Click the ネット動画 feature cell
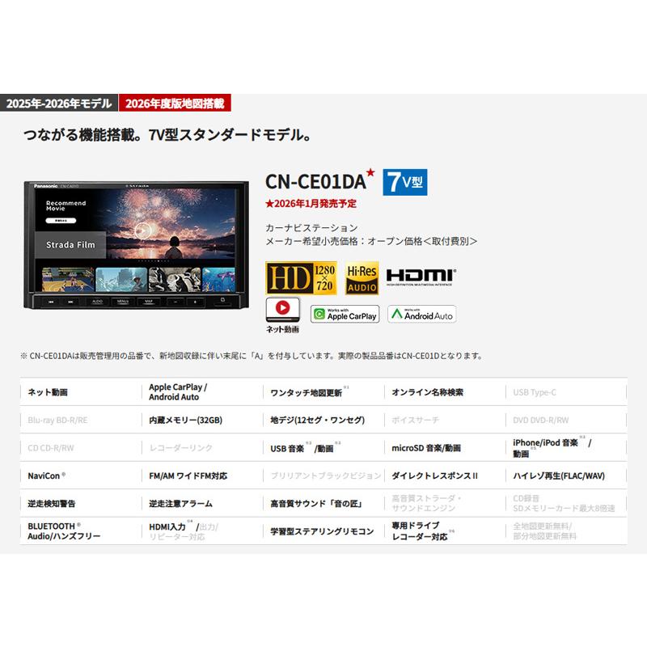Screen dimensions: 647x647 coord(80,392)
